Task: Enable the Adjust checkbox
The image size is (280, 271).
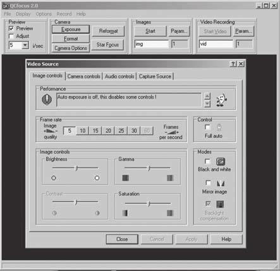Action: [x=11, y=36]
